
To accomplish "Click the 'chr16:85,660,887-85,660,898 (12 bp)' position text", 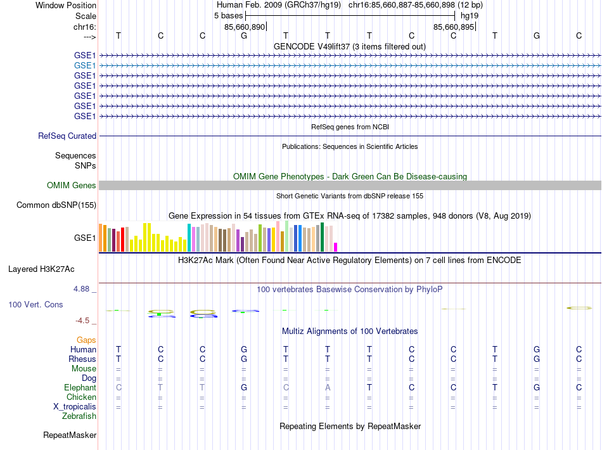I will click(x=416, y=5).
